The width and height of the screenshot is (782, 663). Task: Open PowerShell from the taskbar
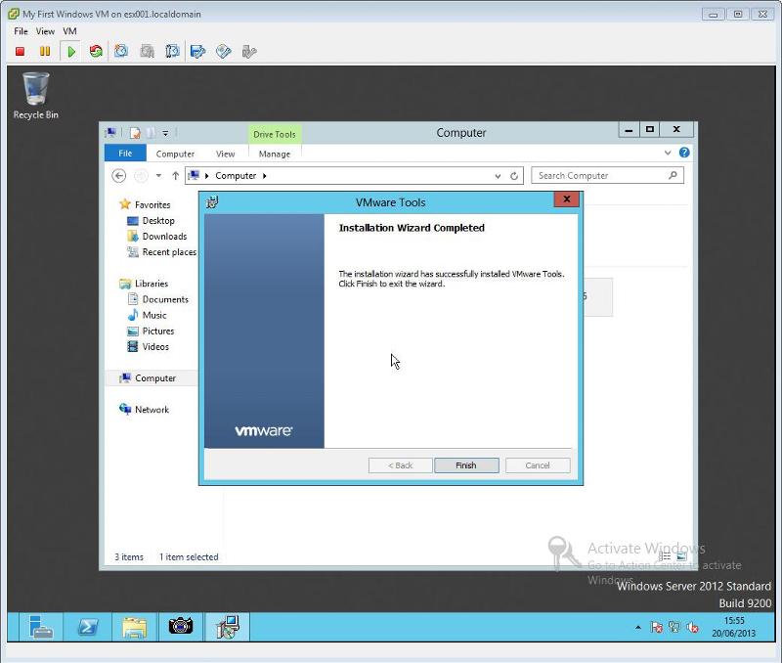tap(88, 627)
